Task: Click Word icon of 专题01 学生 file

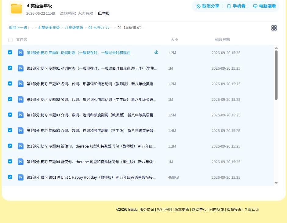Action: pos(21,68)
